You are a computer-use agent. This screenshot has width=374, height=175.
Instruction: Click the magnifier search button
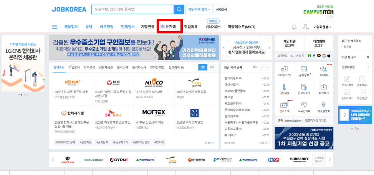pyautogui.click(x=179, y=10)
